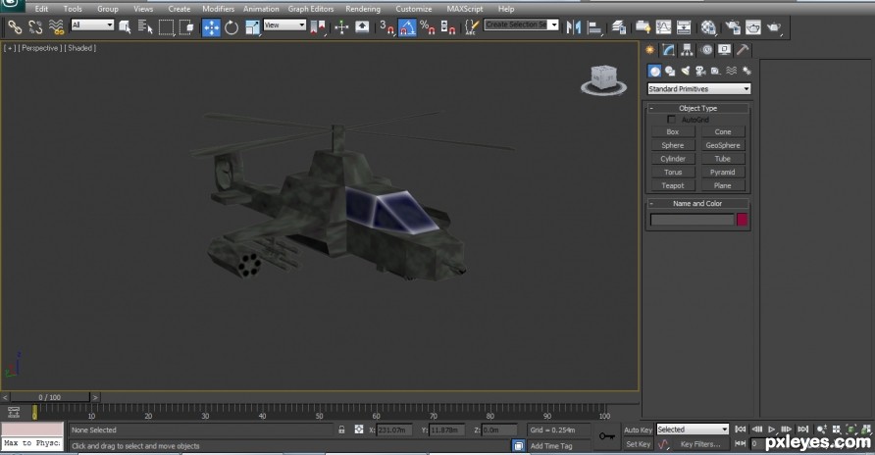Click the time slider 0 / 100 handle
Screen dimensions: 875x455
(x=50, y=397)
